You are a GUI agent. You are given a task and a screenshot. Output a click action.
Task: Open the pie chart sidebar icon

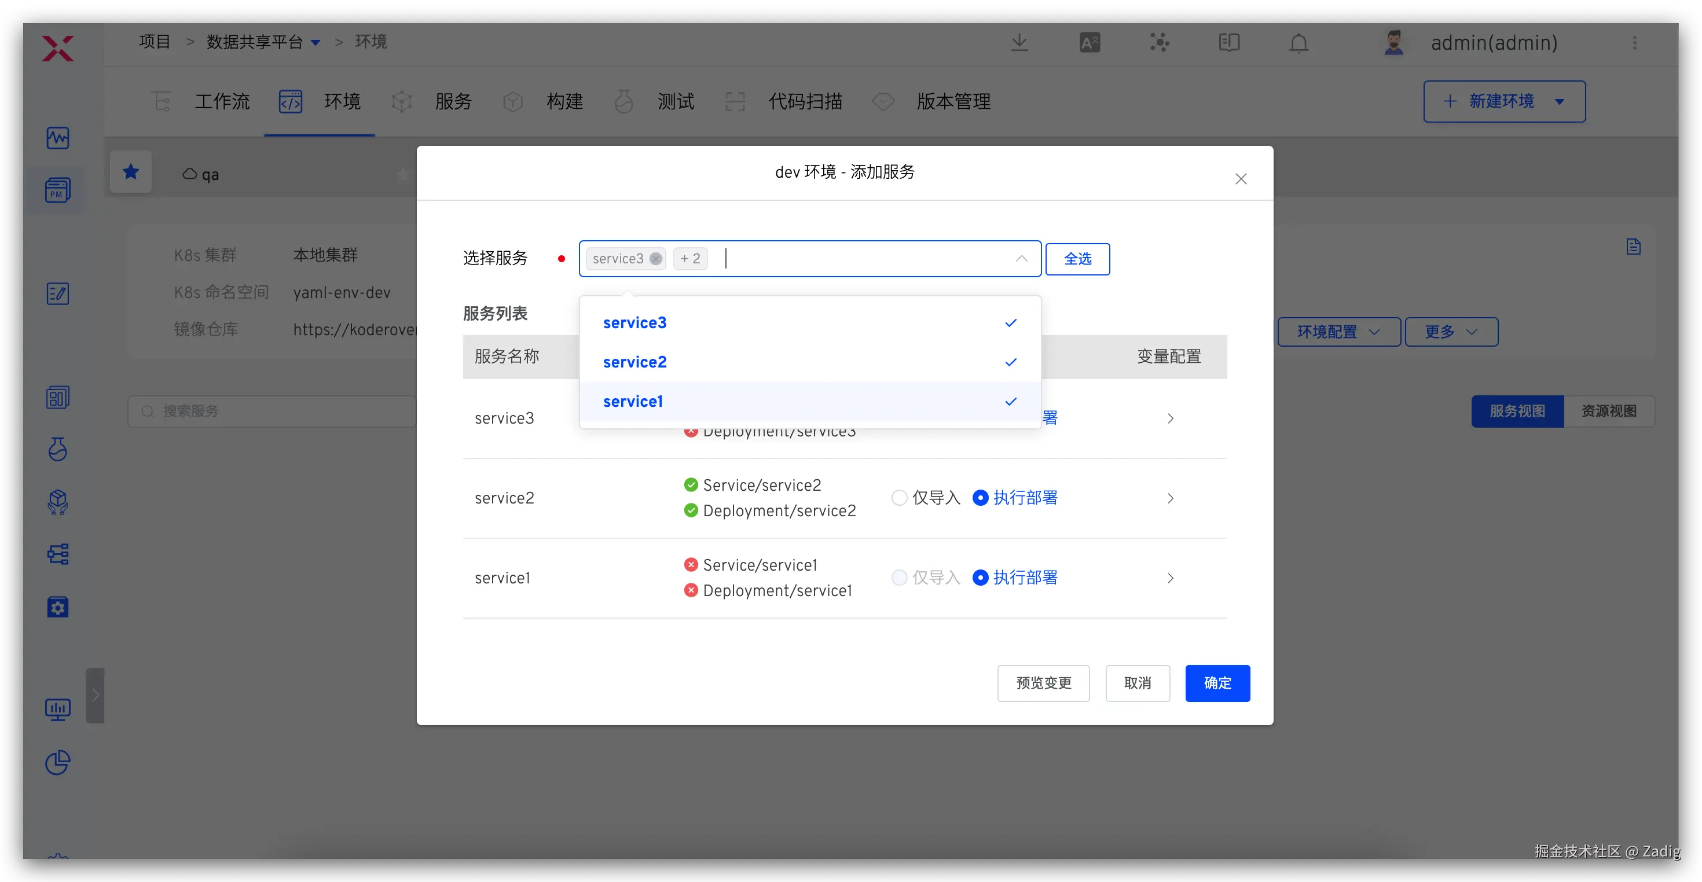point(58,762)
